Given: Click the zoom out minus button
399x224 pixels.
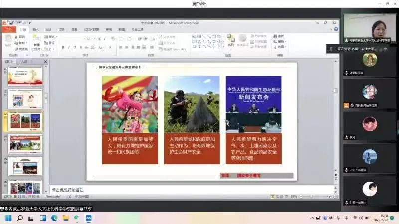Looking at the screenshot, I should coord(301,197).
